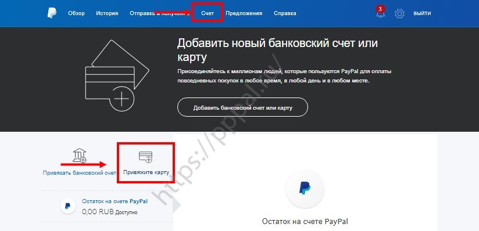Click Добавить банковский счет или карту button

[x=242, y=108]
